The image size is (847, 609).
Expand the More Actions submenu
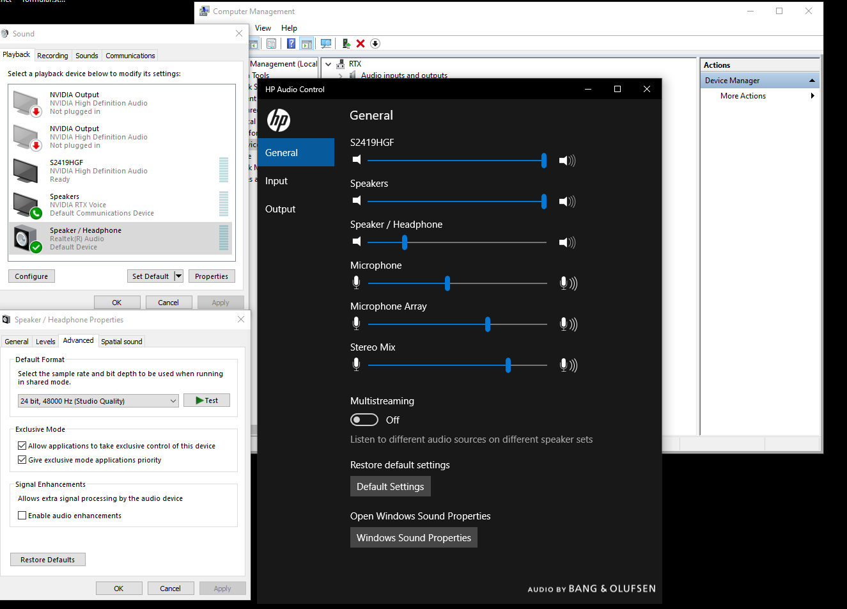pyautogui.click(x=812, y=96)
